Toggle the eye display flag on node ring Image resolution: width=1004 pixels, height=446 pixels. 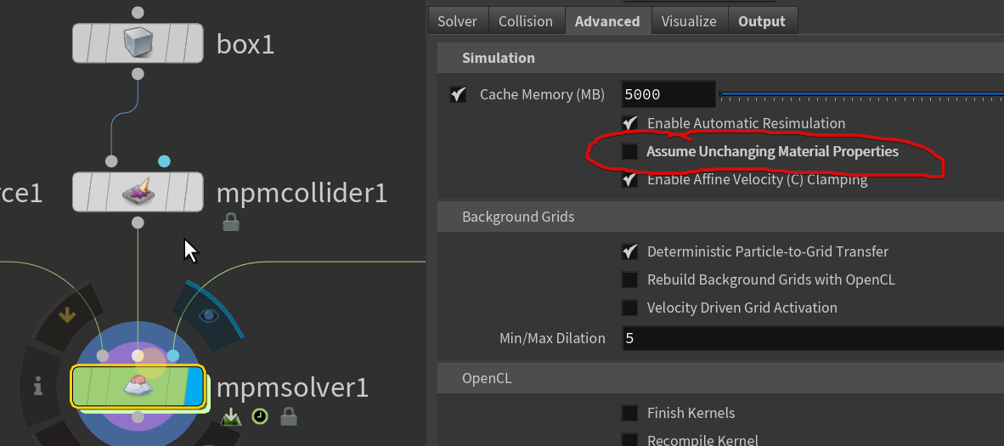(x=208, y=314)
